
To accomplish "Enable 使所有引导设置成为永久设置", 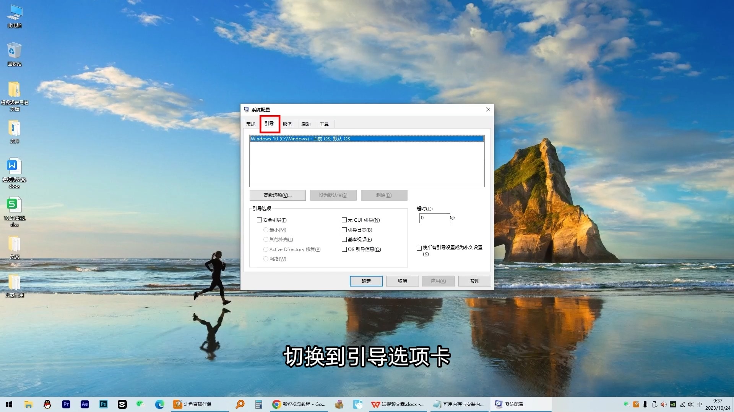I will 419,248.
